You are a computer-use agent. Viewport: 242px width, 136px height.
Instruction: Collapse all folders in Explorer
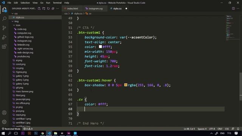coord(53,8)
